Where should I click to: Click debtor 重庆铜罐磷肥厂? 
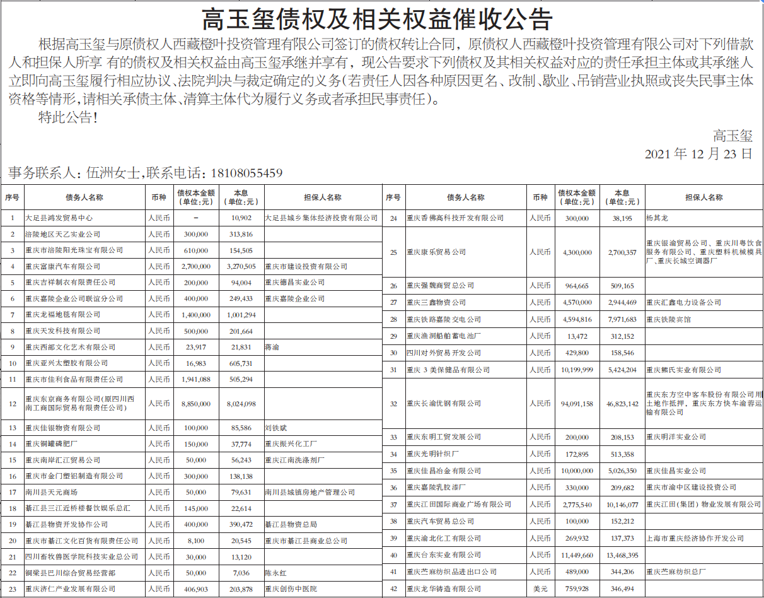pyautogui.click(x=51, y=445)
